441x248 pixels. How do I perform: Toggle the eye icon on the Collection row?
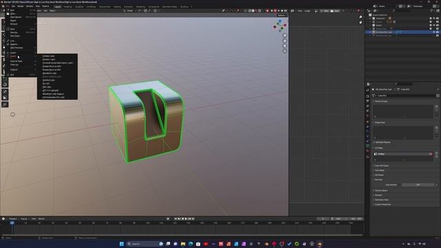click(x=434, y=19)
